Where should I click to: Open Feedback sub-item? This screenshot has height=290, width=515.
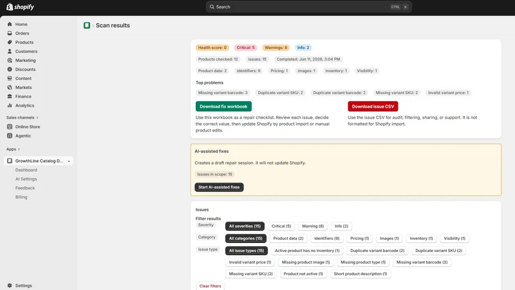(25, 188)
